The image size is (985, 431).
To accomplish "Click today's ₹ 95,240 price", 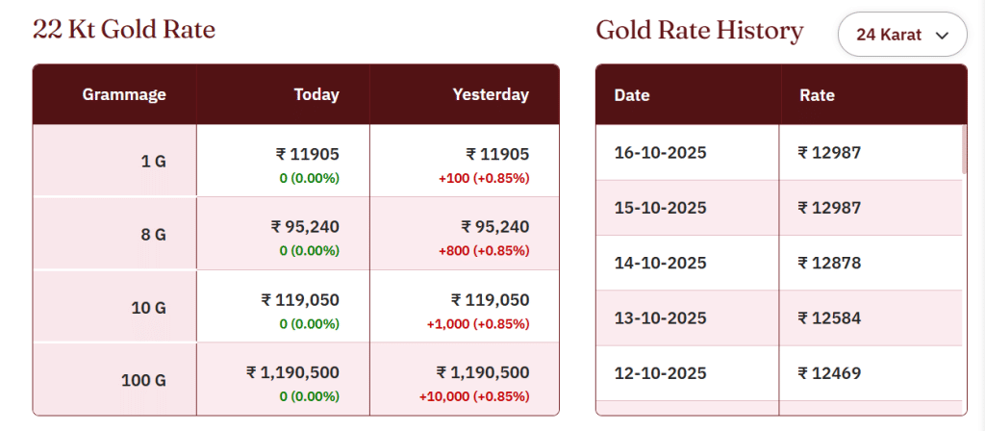I will [x=305, y=227].
